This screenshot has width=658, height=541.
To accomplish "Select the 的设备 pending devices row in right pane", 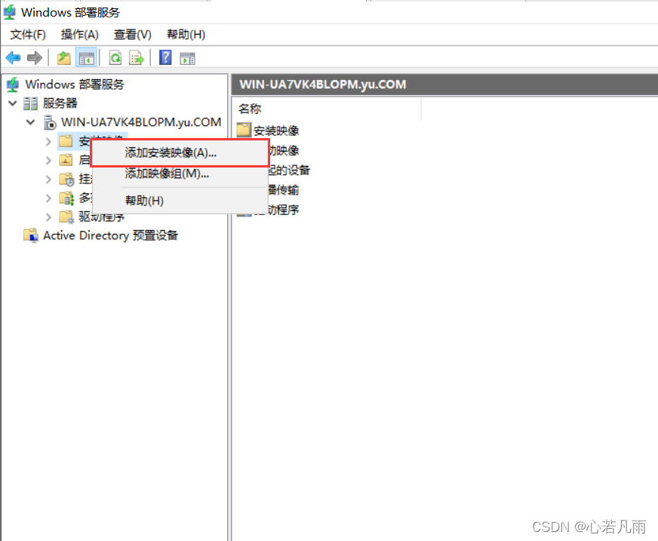I will point(289,170).
